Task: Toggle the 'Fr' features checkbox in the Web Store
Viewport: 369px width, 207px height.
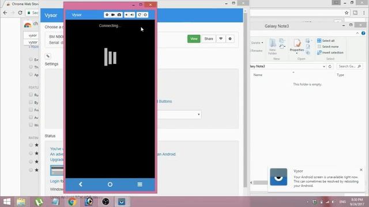Action: point(31,110)
